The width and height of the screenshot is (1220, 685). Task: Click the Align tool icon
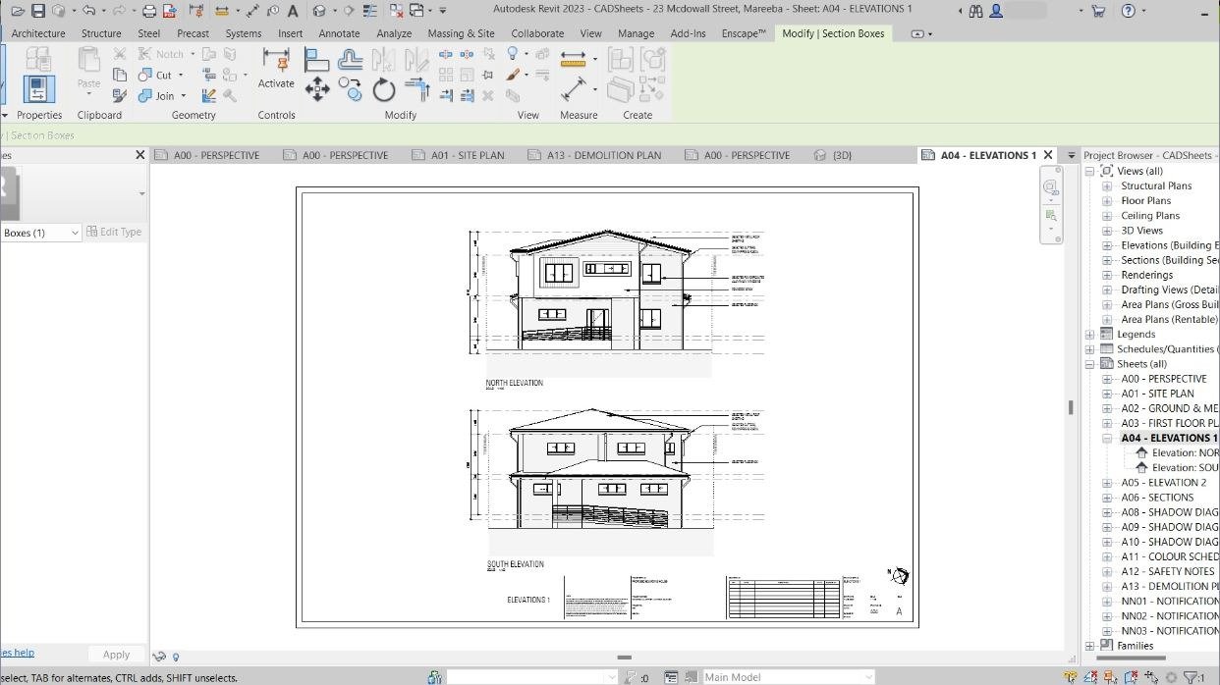point(317,61)
